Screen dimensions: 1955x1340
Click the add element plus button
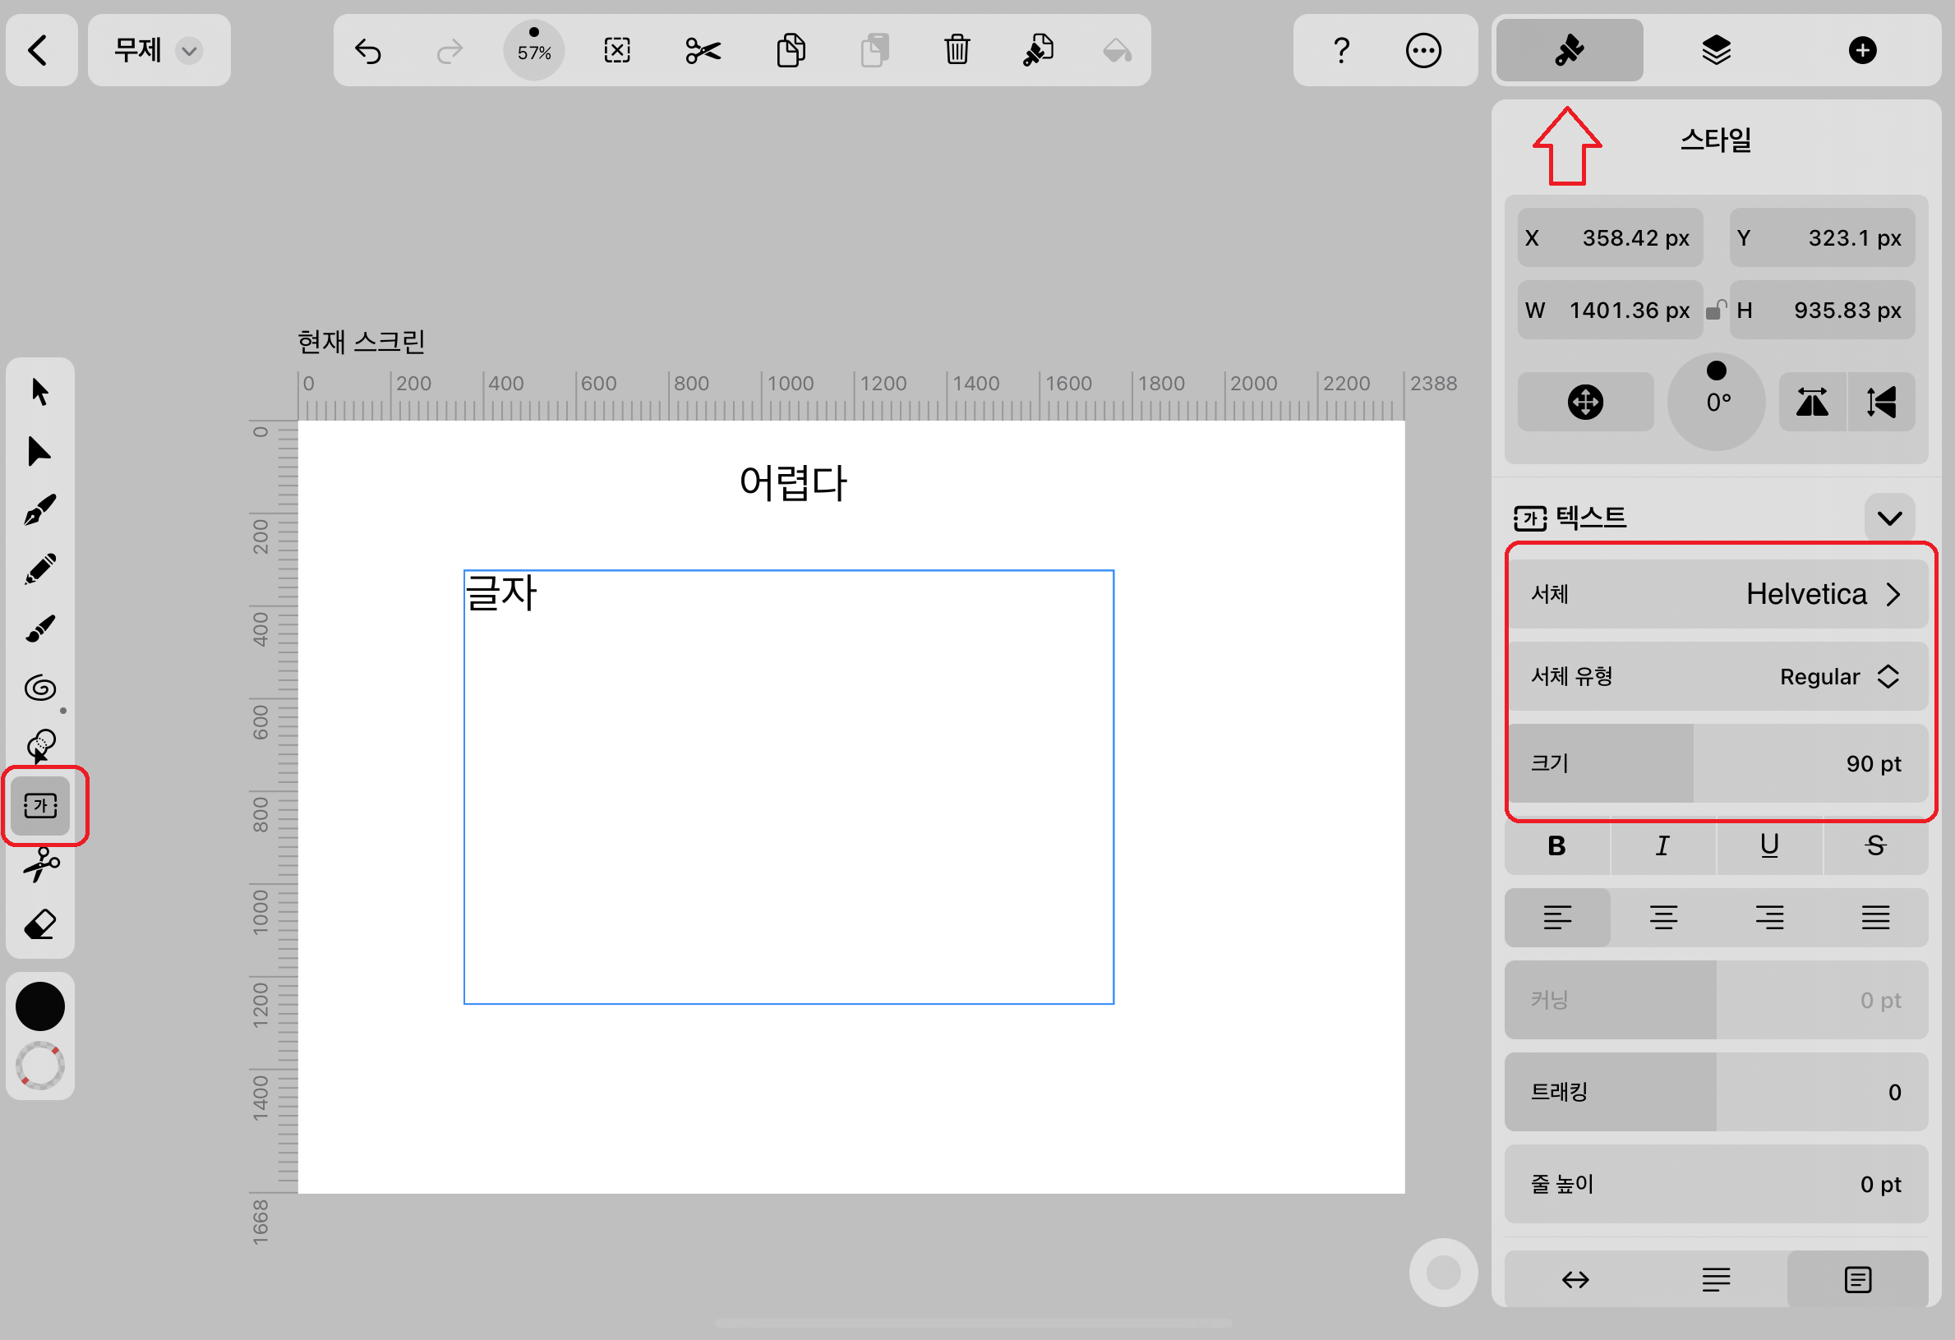point(1862,49)
